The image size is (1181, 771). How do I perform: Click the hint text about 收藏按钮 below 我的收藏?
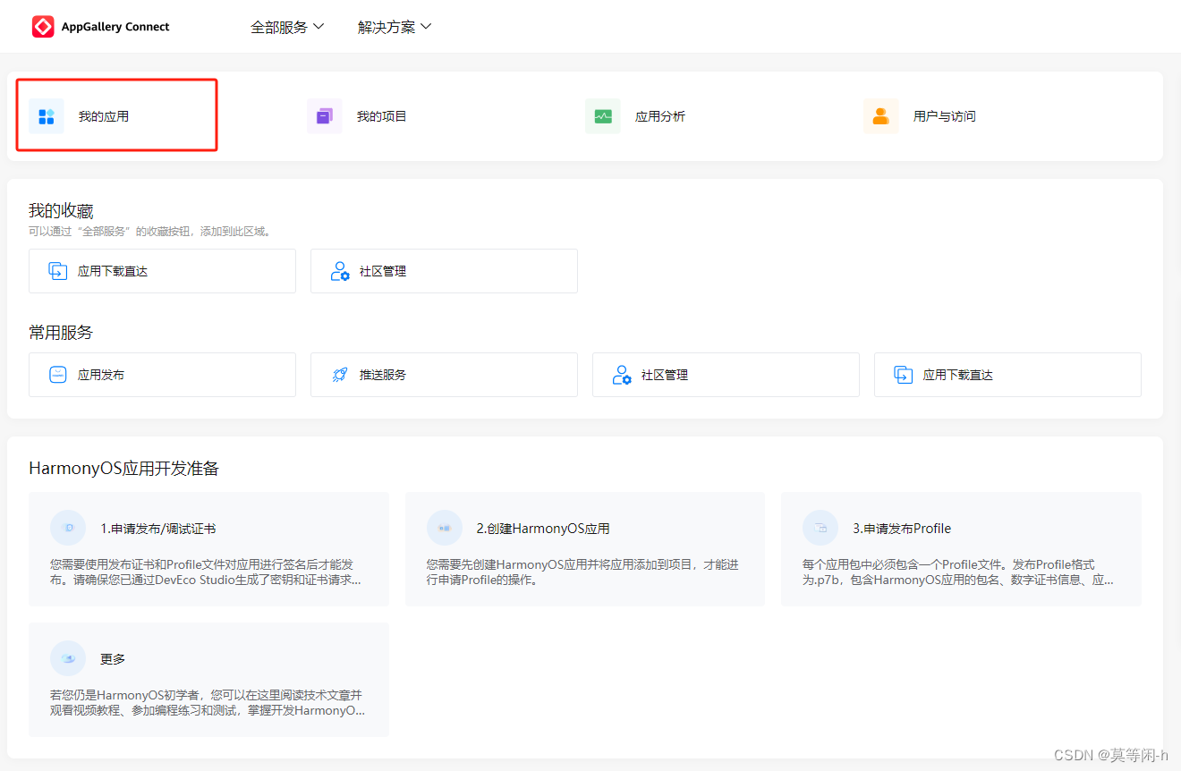(150, 232)
